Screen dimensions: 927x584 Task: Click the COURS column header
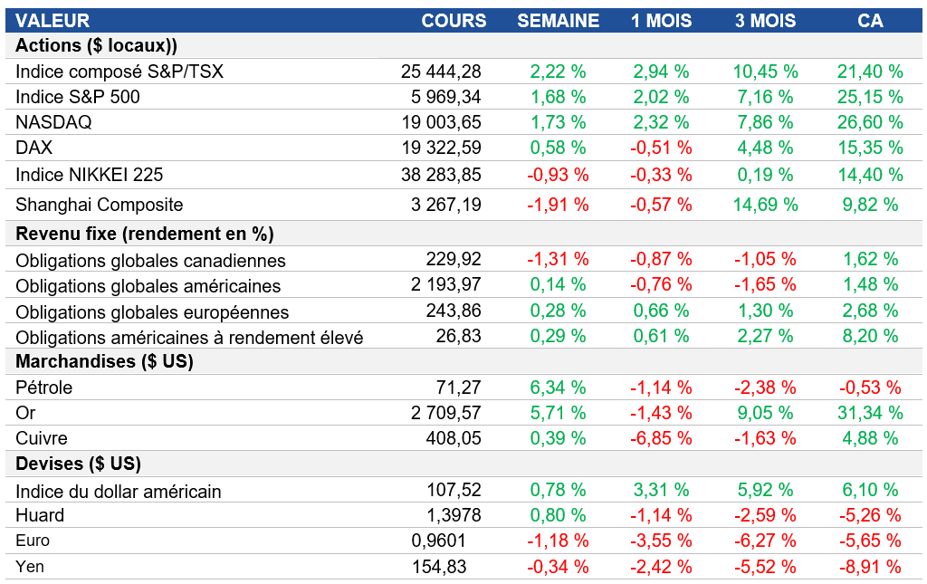tap(454, 21)
